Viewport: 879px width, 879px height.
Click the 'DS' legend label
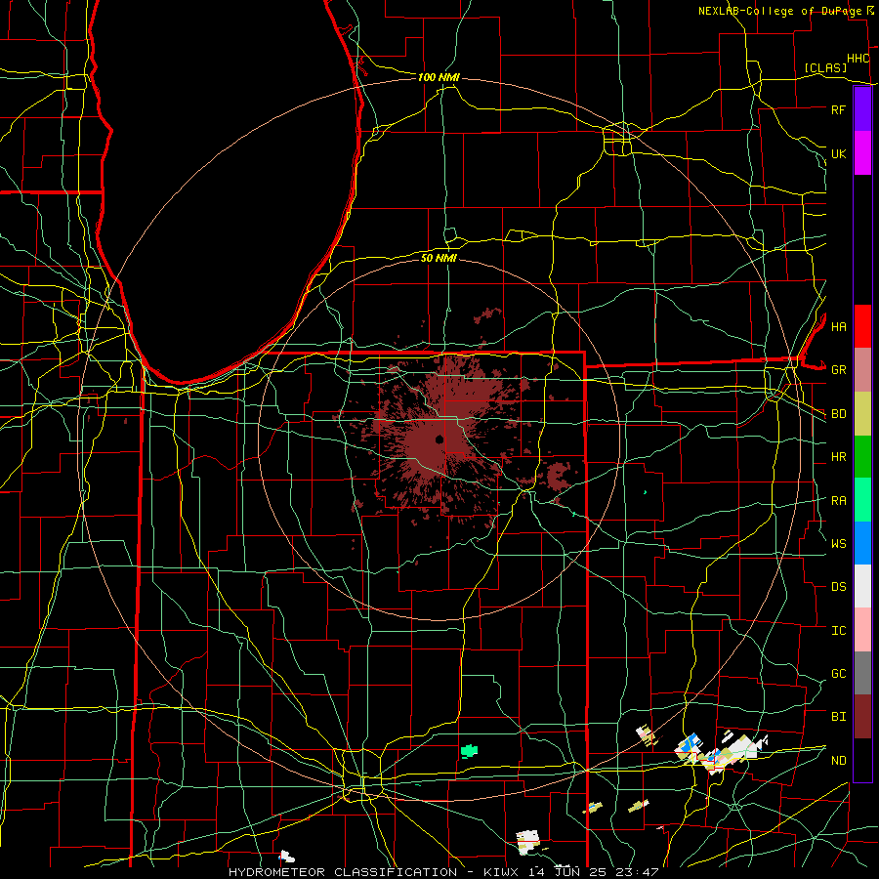tap(838, 587)
